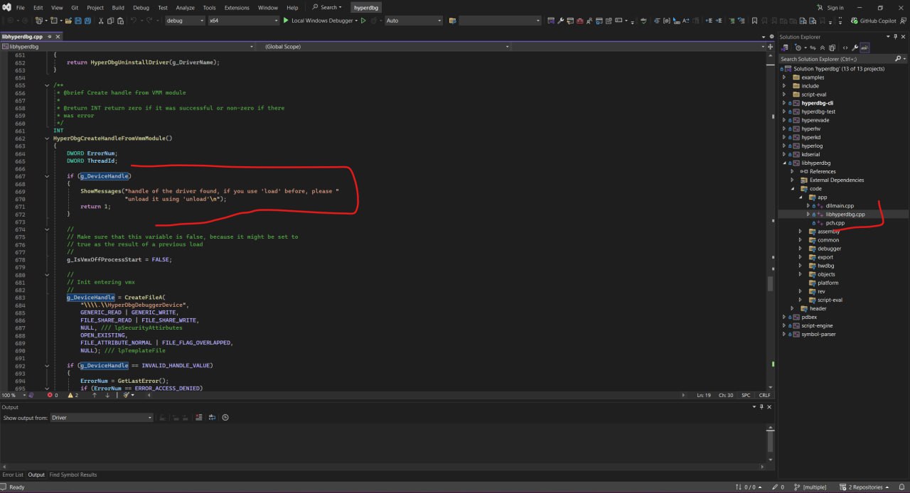This screenshot has height=493, width=910.
Task: Pin the Solution Explorer panel
Action: tap(896, 37)
